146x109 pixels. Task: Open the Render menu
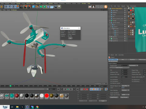(x=18, y=3)
